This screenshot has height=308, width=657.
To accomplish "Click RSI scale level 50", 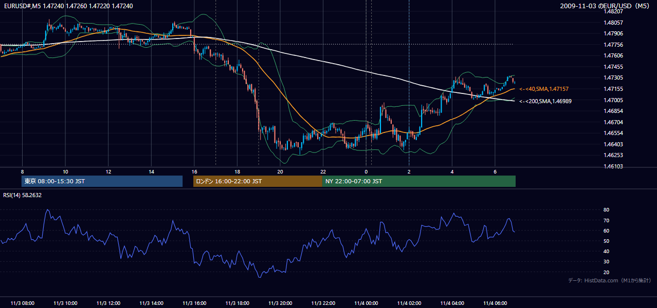I will pos(607,241).
